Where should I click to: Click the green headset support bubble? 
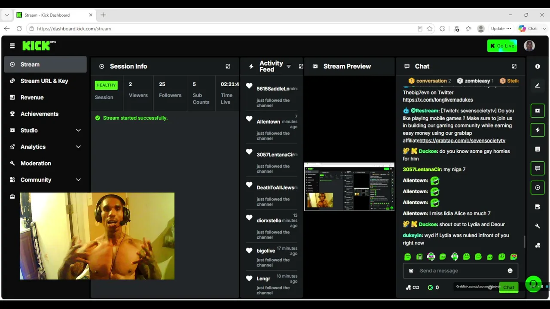(x=533, y=284)
